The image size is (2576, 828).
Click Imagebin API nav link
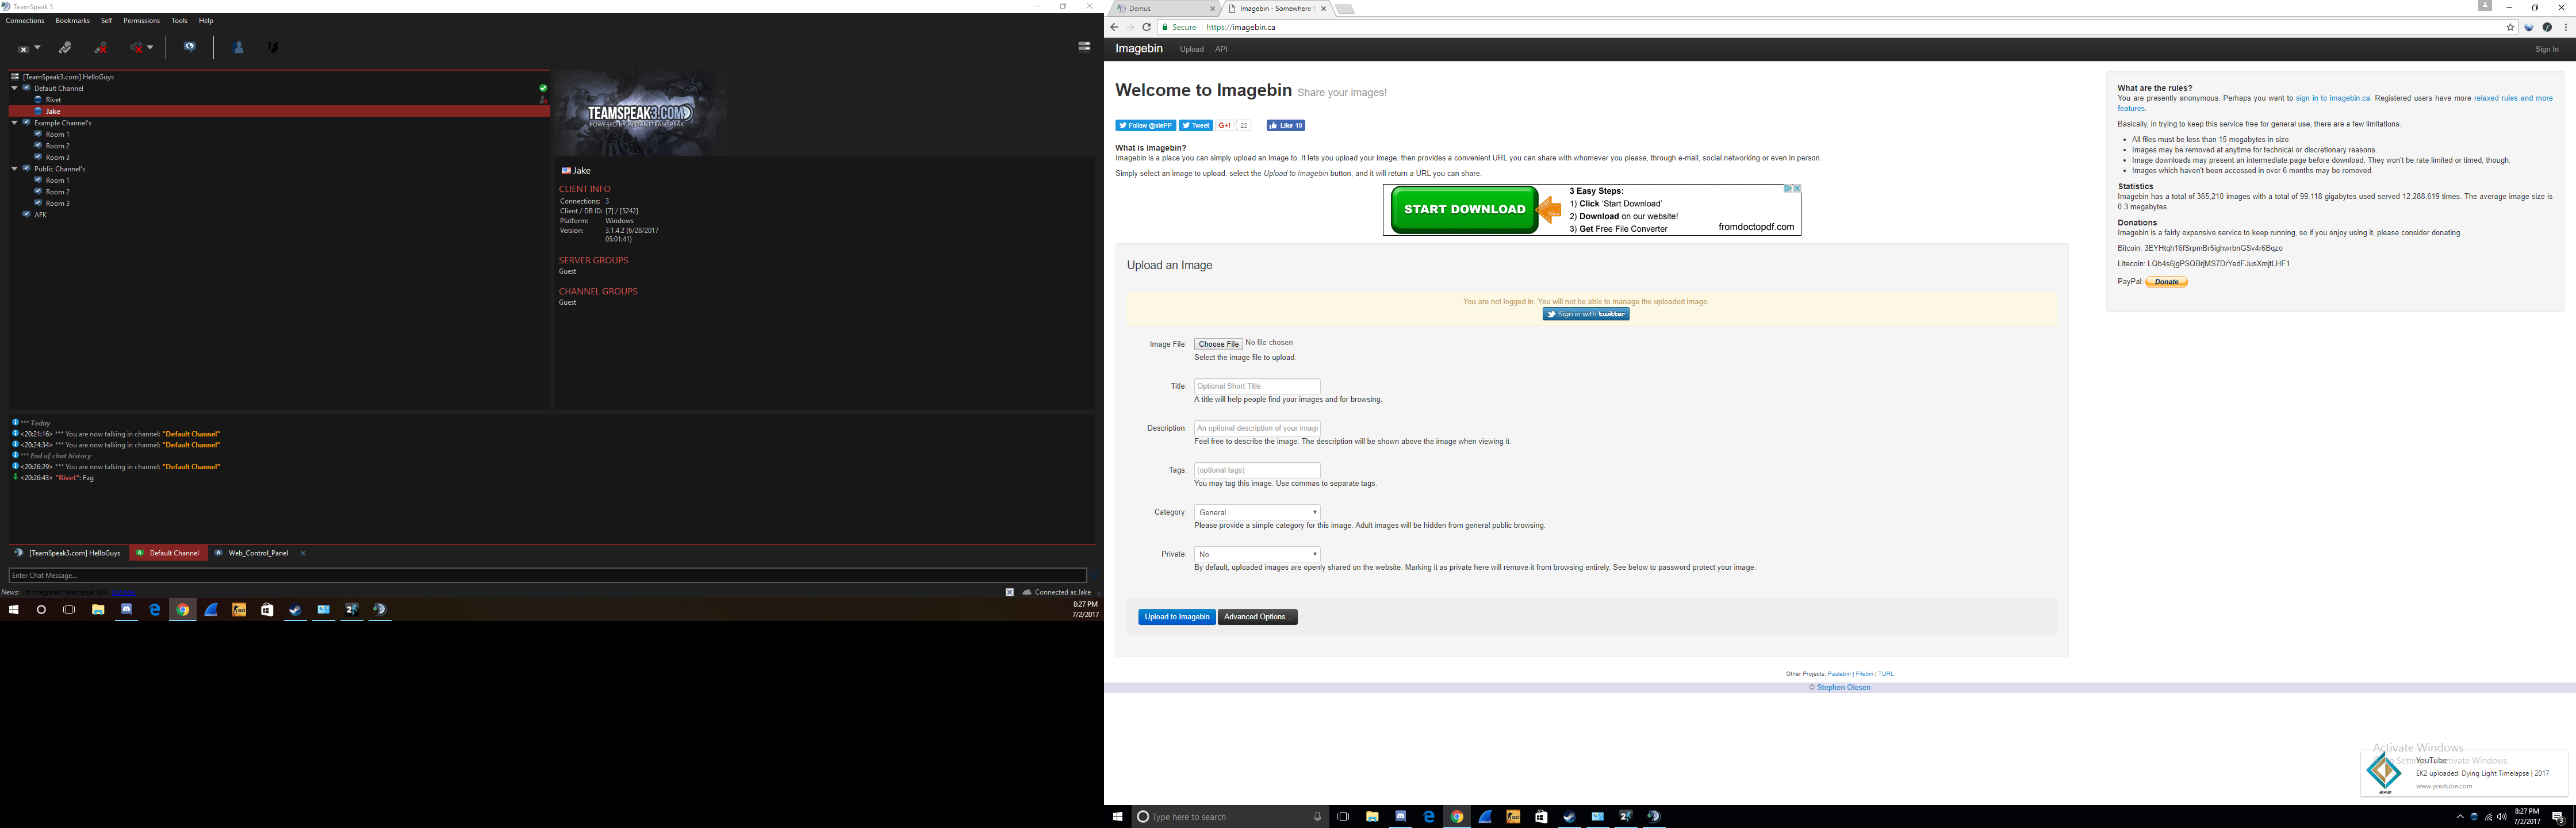tap(1221, 49)
